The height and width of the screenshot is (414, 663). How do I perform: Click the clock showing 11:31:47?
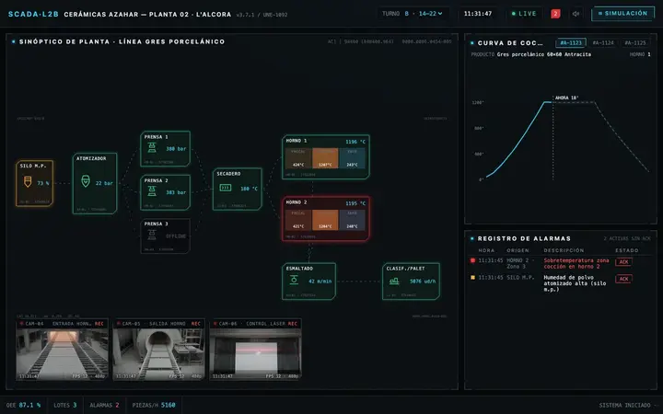478,14
